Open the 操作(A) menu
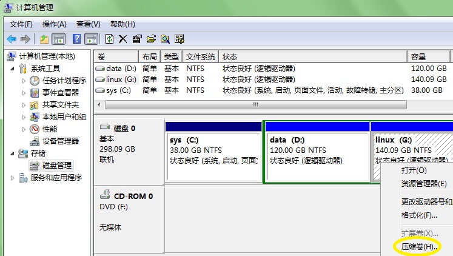 pos(55,24)
